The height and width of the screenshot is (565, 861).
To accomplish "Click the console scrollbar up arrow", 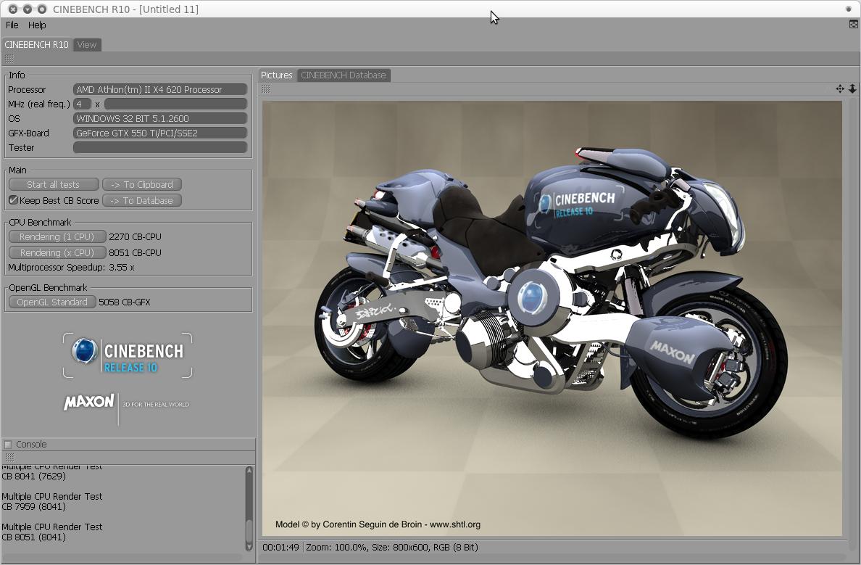I will (249, 471).
